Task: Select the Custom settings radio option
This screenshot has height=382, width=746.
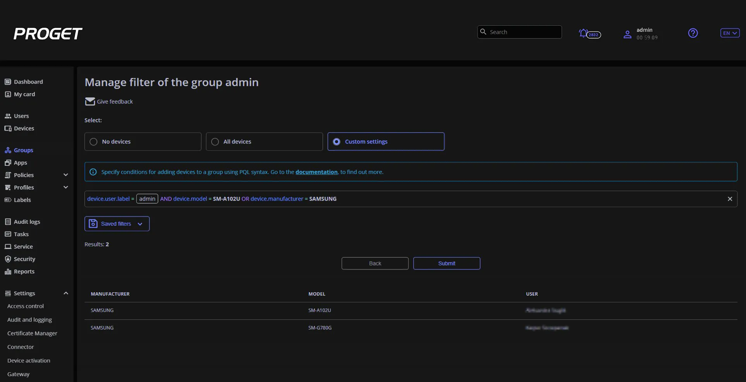Action: tap(386, 142)
